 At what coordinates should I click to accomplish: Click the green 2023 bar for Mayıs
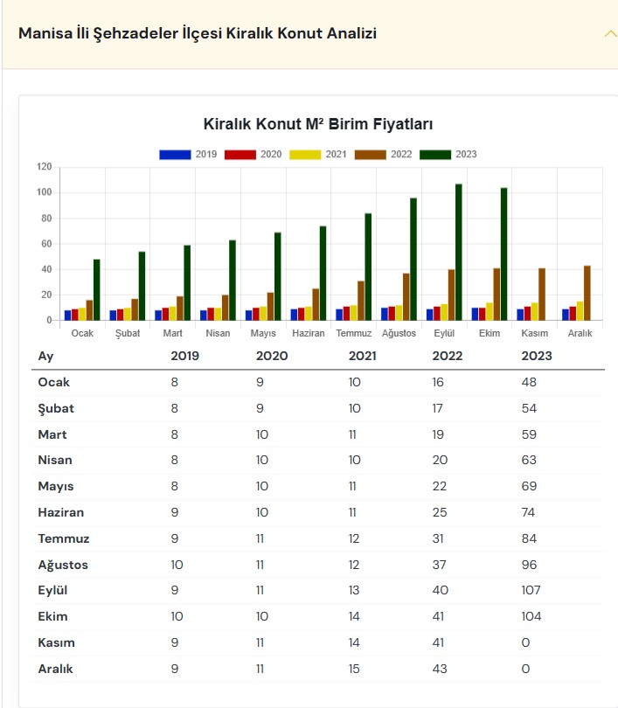(x=278, y=276)
